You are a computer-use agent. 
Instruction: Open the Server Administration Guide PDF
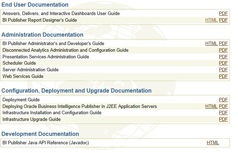(223, 70)
